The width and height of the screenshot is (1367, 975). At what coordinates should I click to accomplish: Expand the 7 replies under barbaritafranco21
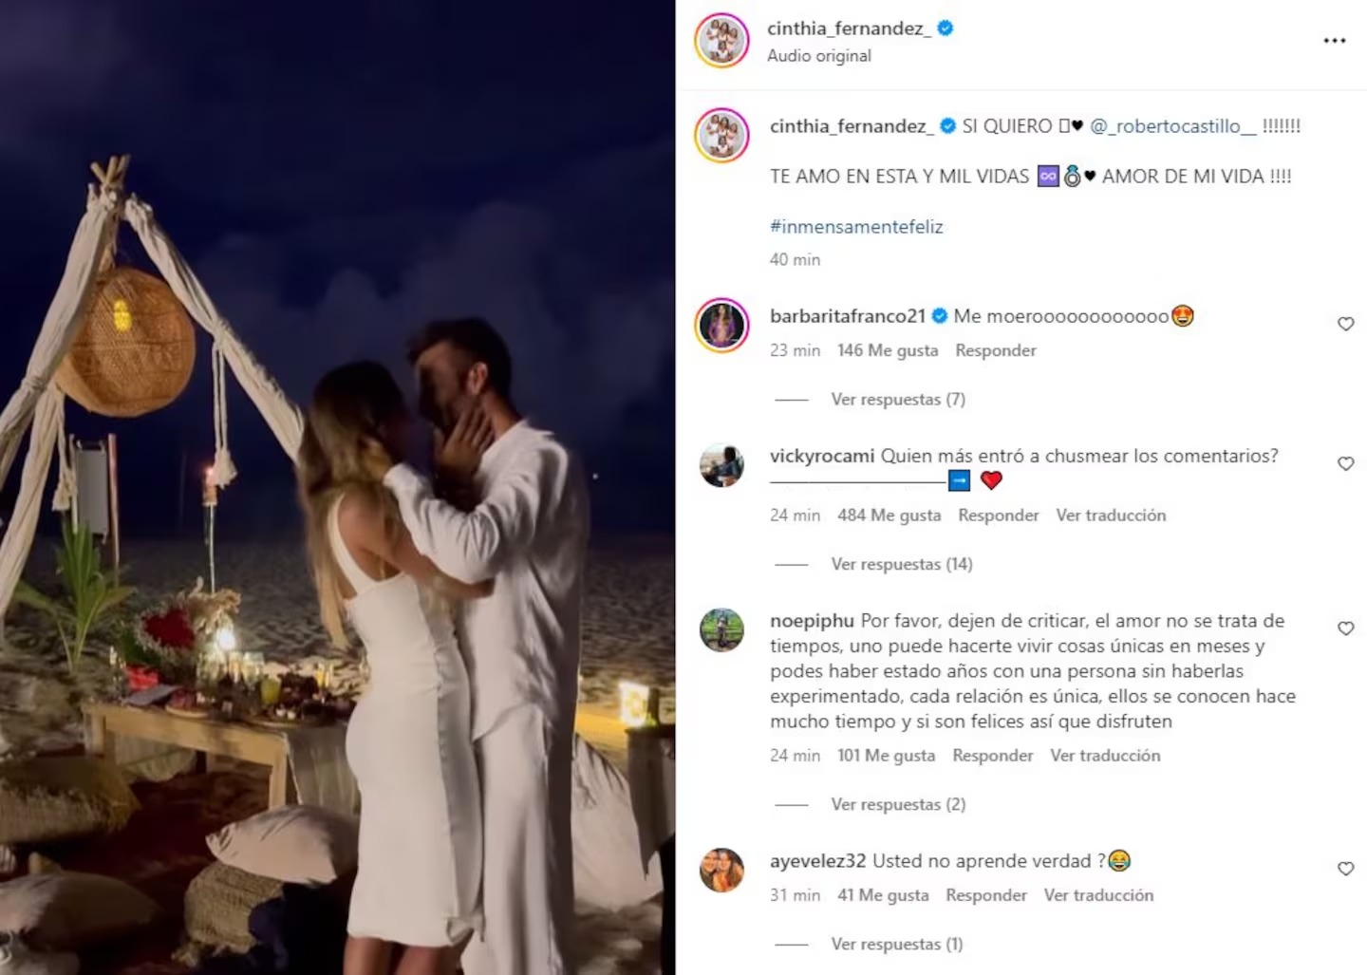(898, 400)
